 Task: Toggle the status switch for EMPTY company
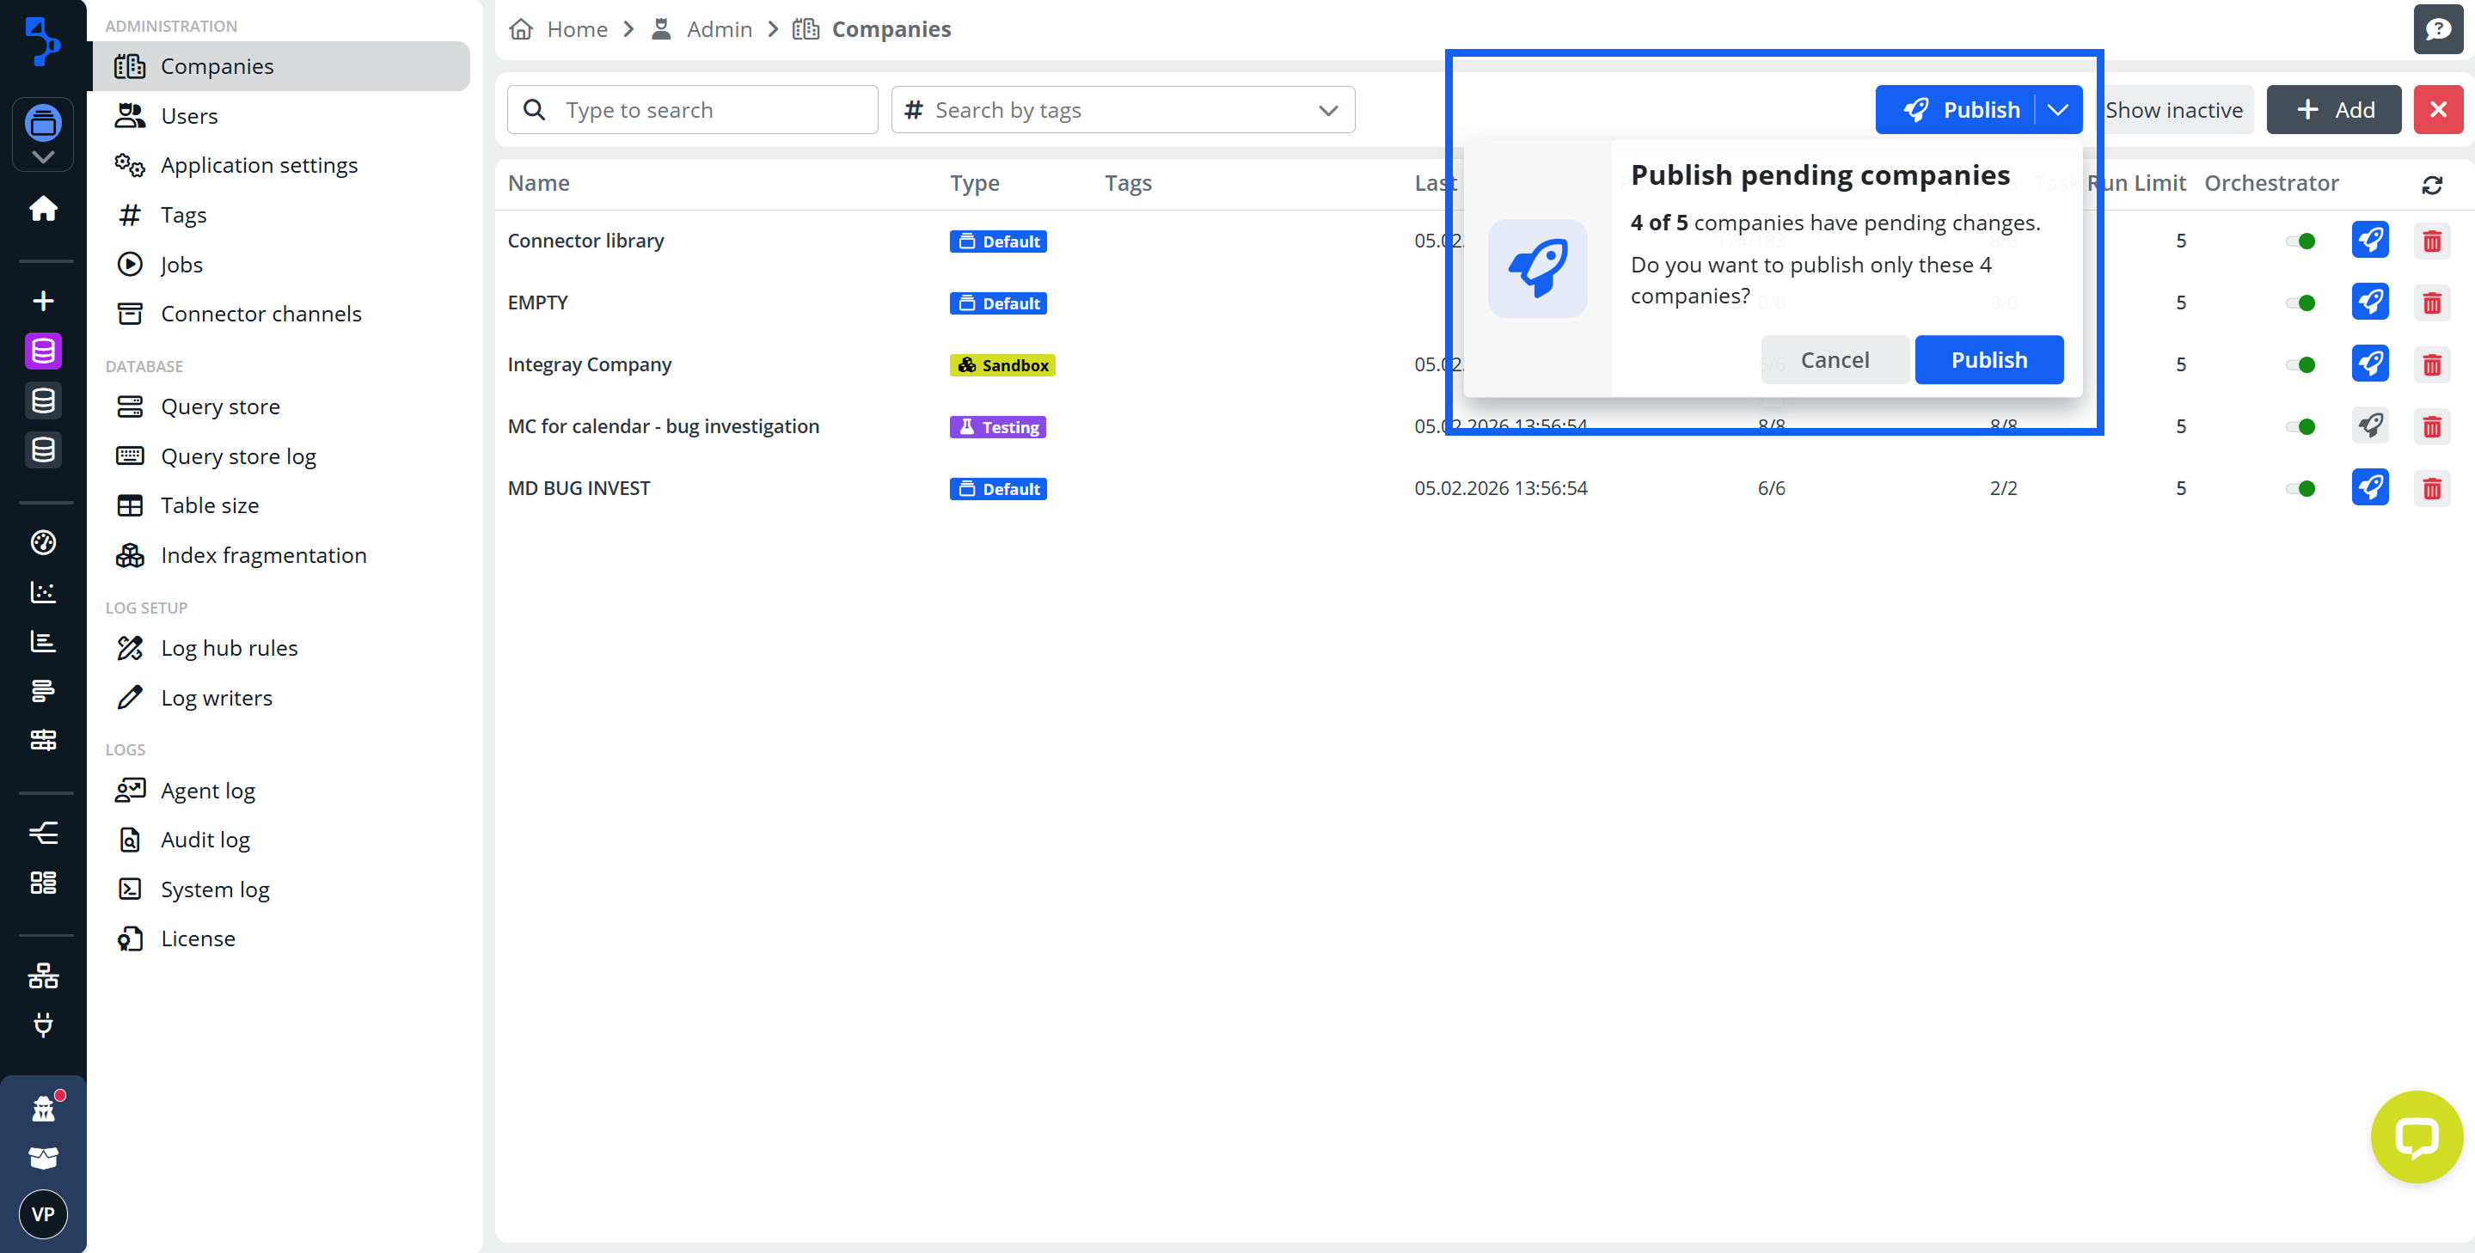(x=2302, y=303)
